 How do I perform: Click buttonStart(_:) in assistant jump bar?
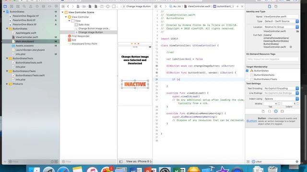225,6
